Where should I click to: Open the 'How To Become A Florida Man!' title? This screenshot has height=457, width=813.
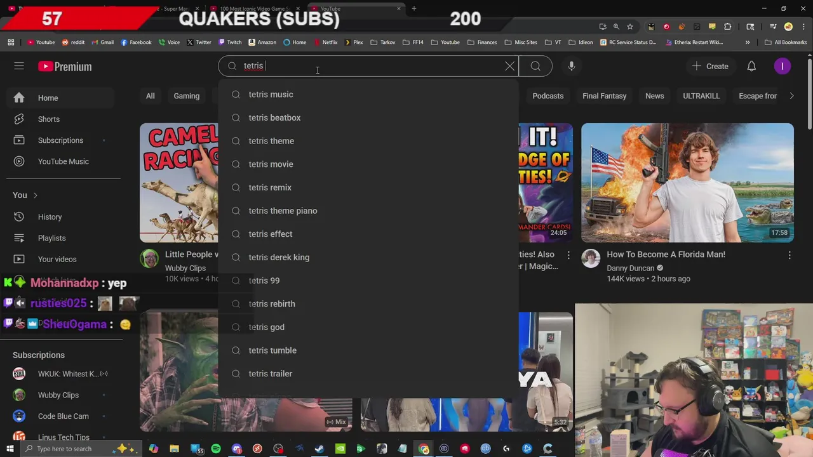click(x=666, y=255)
